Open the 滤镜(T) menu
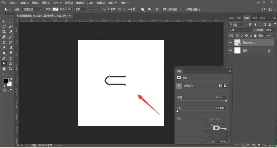The height and width of the screenshot is (148, 277). pyautogui.click(x=80, y=3)
